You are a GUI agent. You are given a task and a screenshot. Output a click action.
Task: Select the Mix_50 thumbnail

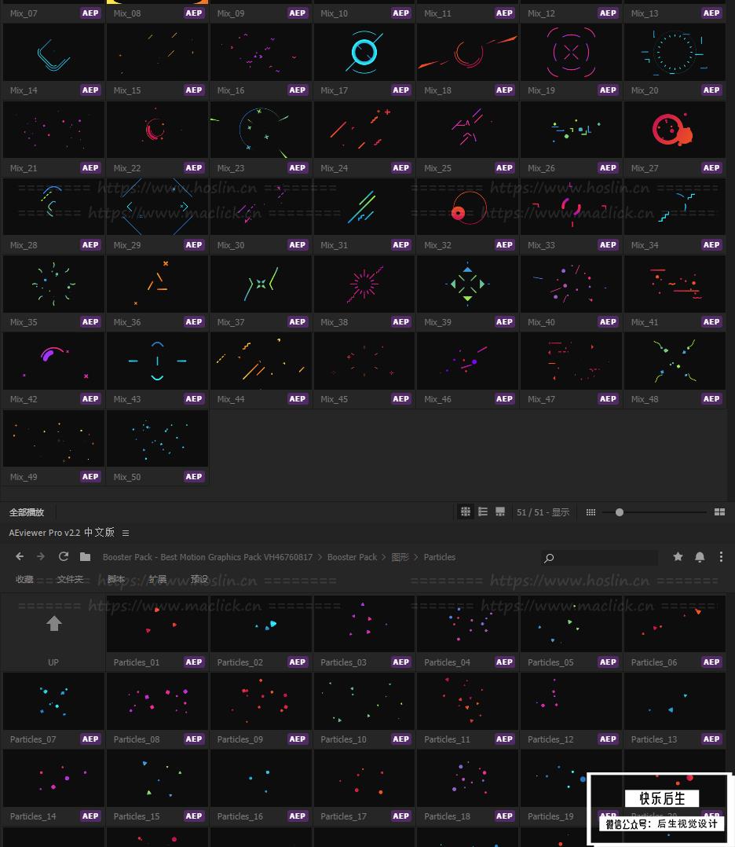click(x=157, y=438)
